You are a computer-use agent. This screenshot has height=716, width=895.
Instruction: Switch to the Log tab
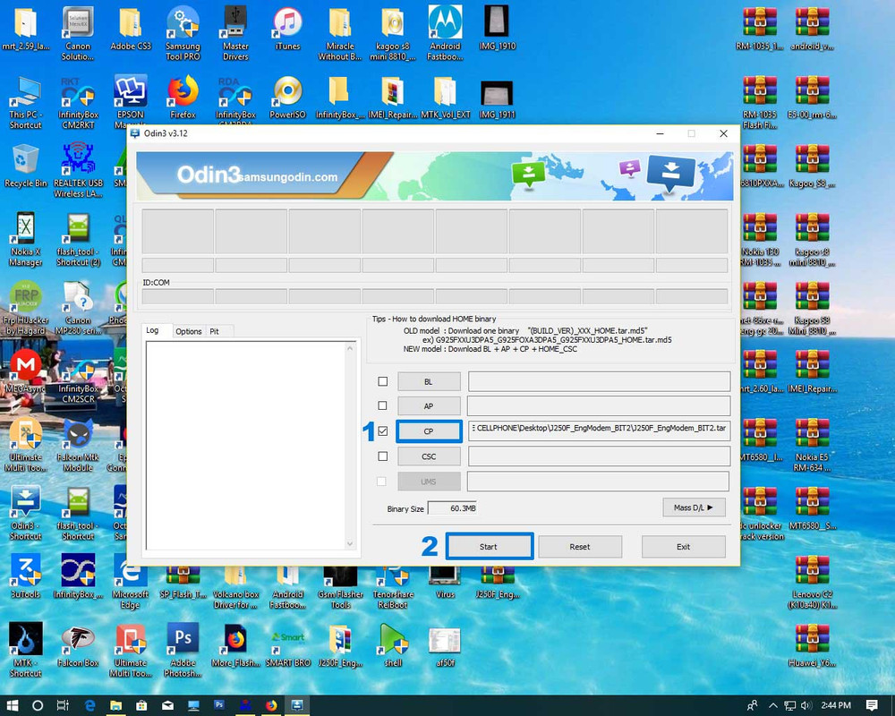click(153, 330)
